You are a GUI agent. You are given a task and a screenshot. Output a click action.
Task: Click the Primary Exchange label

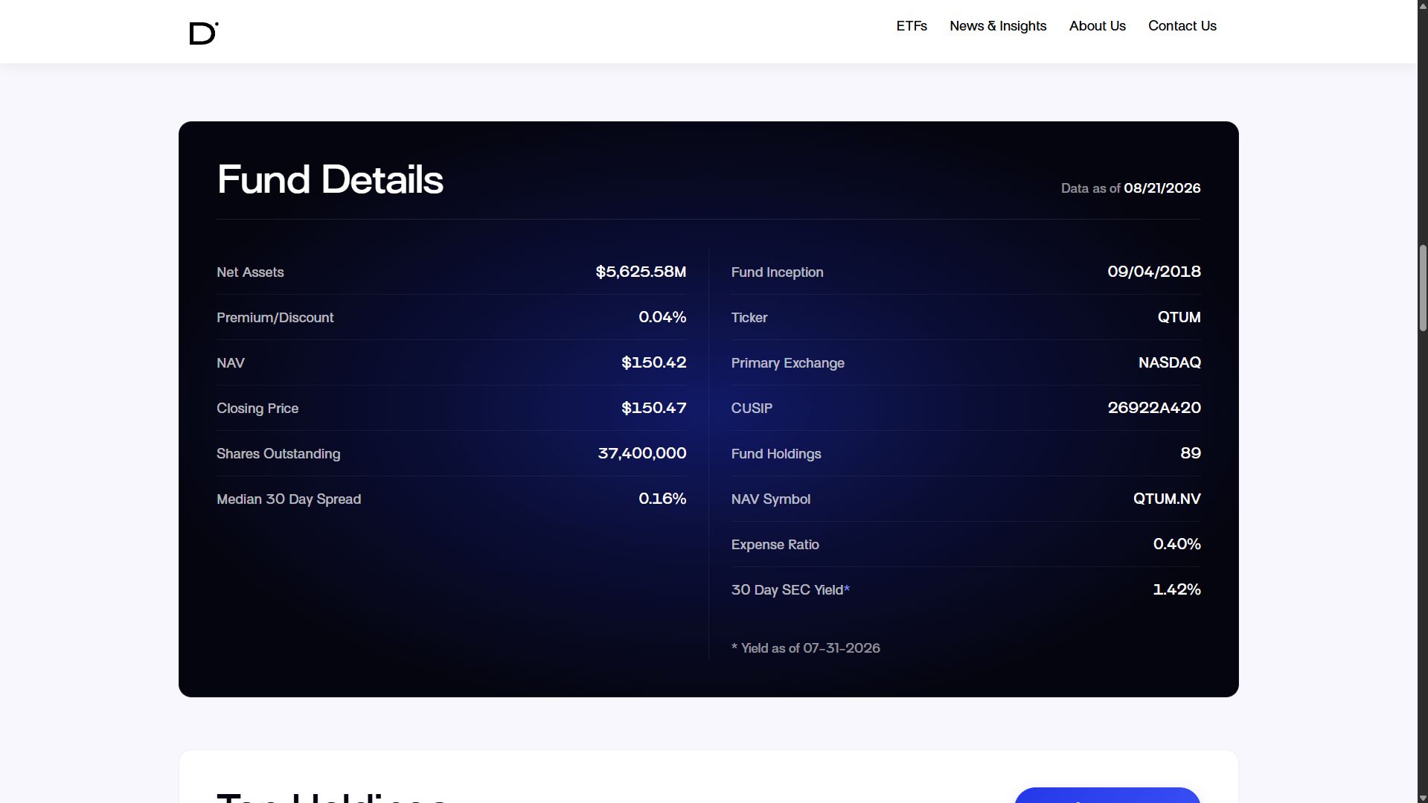pos(788,363)
